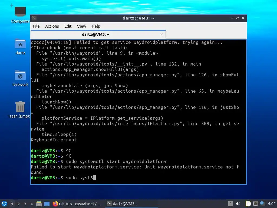Open the View menu

(81, 26)
